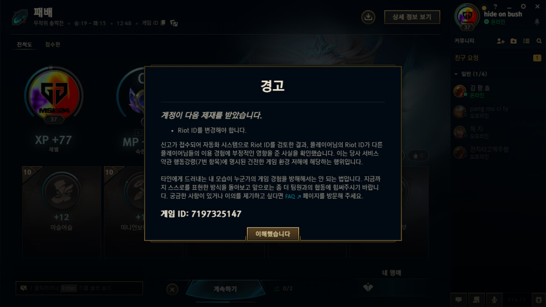This screenshot has width=546, height=307.
Task: Click the 이해했습니다 acknowledgement button
Action: (273, 234)
